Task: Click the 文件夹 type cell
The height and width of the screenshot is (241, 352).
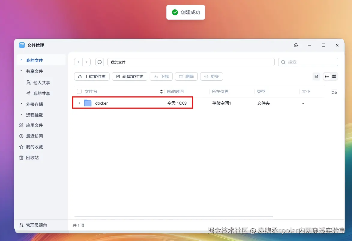Action: coord(263,103)
